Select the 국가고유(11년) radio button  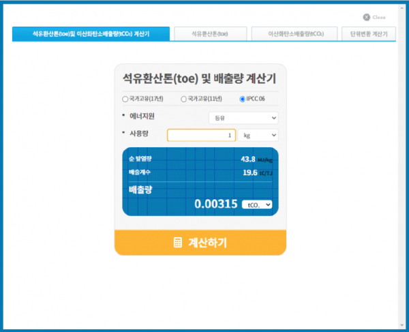[183, 100]
